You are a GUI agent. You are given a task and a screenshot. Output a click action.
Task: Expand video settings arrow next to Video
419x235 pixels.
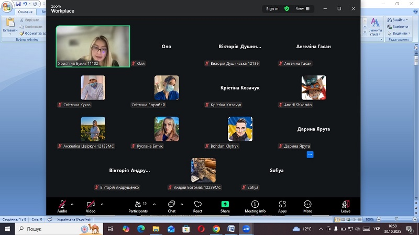point(102,204)
